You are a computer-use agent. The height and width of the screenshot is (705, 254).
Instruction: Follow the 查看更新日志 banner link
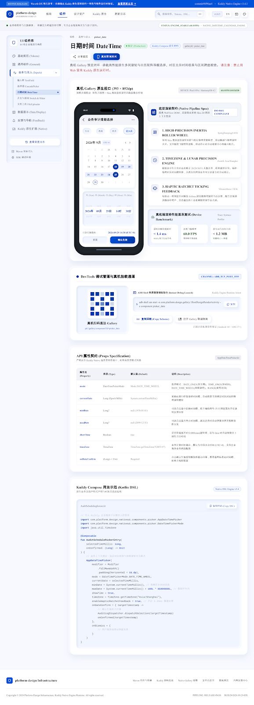tap(127, 4)
